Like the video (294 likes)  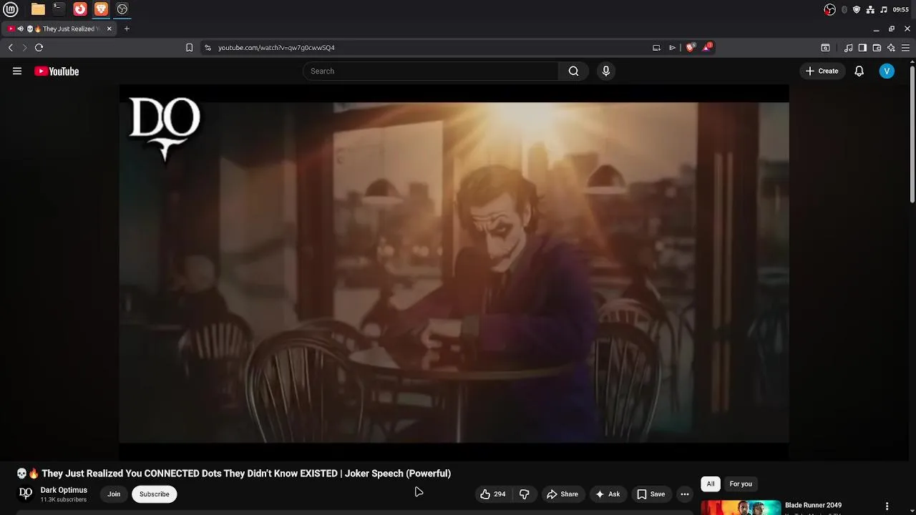tap(492, 494)
